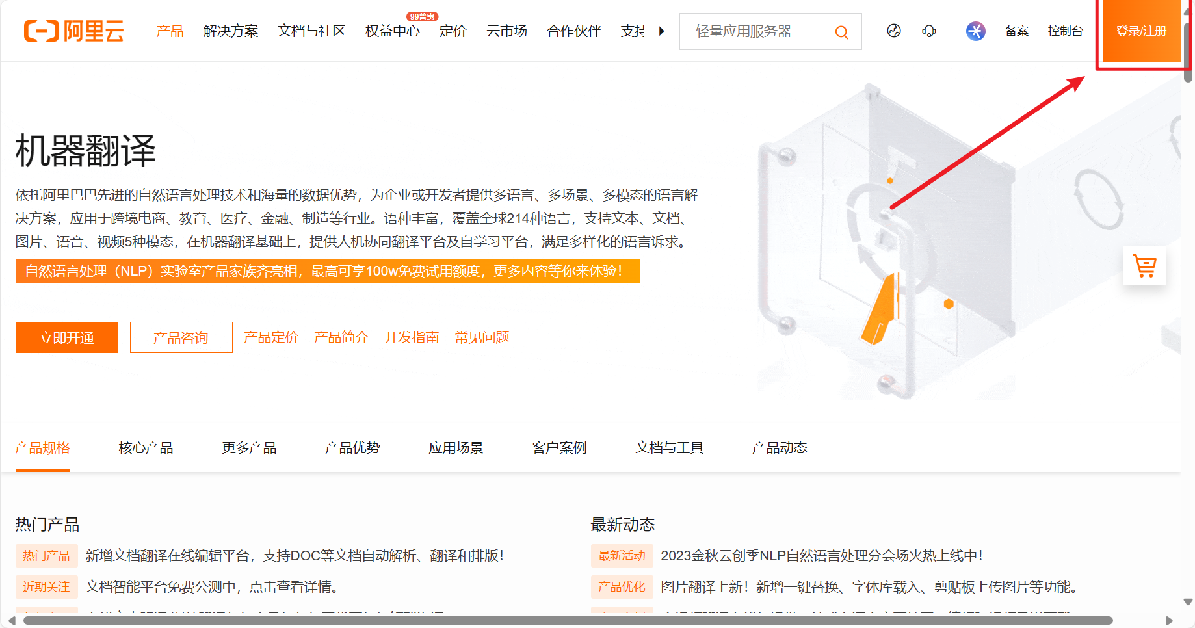The image size is (1195, 628).
Task: Click the 机器翻译 page heading
Action: click(x=86, y=151)
